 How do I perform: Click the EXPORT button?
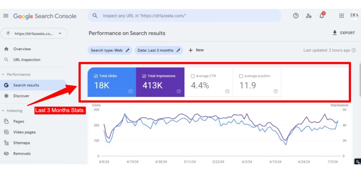(343, 33)
